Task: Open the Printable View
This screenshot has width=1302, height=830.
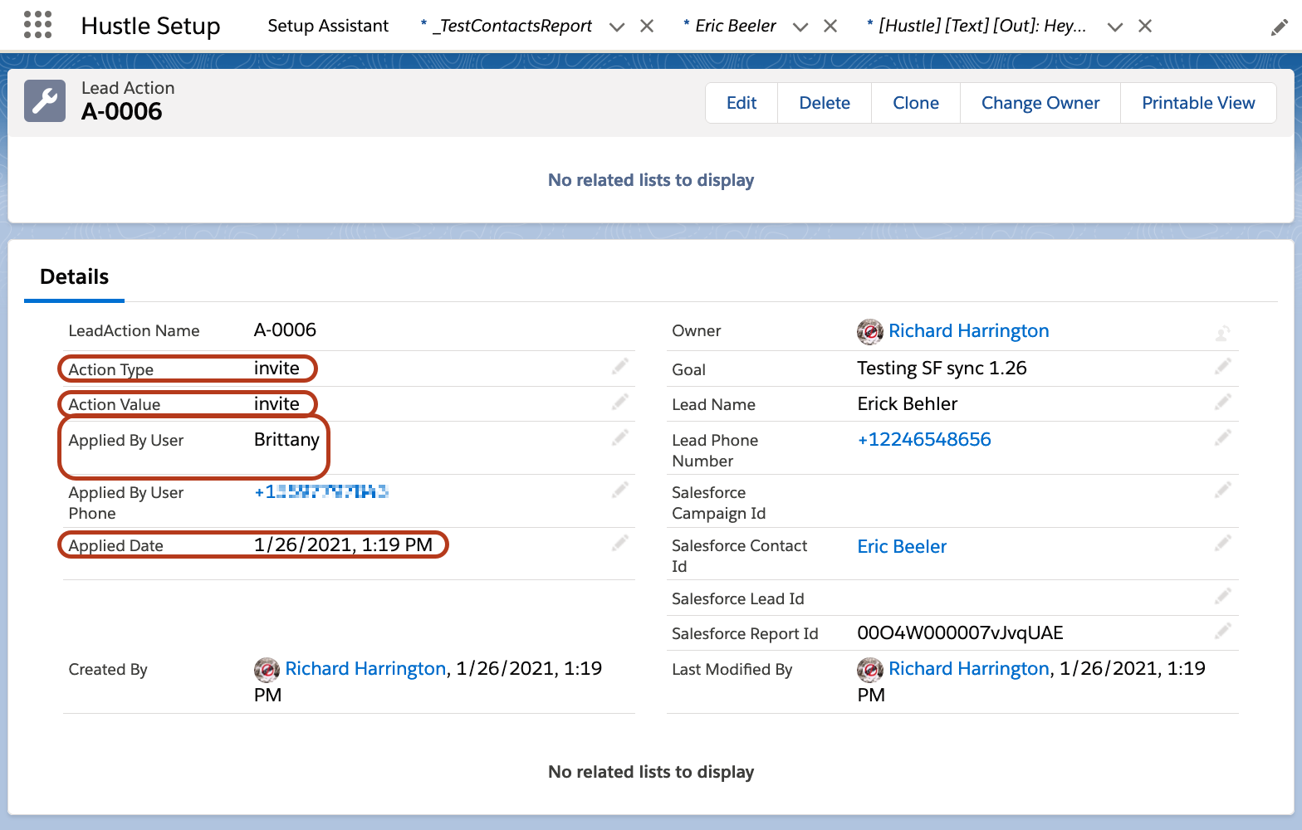Action: [1198, 103]
